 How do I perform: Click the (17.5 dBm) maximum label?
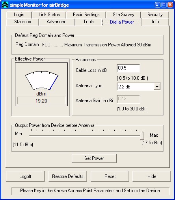[x=152, y=143]
